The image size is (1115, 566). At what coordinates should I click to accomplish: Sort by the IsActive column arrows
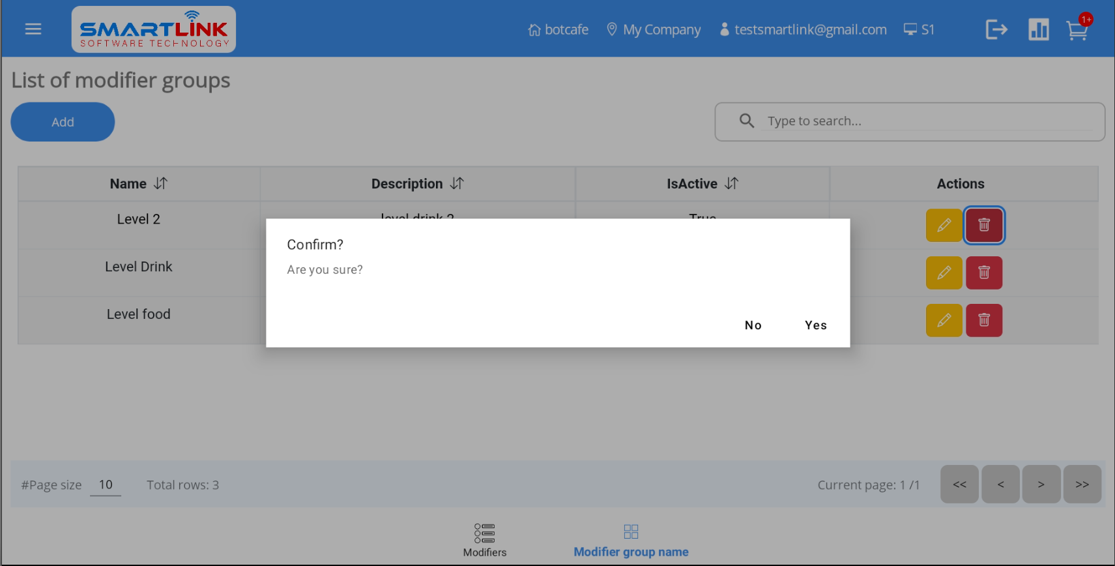click(x=732, y=184)
